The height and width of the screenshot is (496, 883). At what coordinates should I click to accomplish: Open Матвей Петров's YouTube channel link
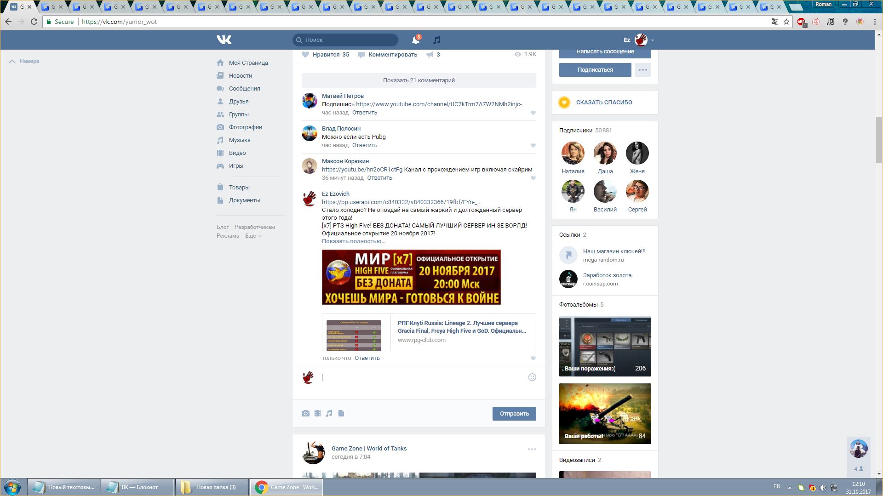(440, 104)
